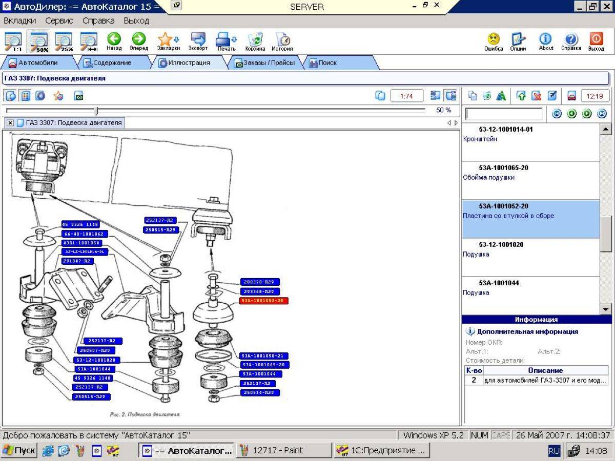This screenshot has width=615, height=461.
Task: Click the Назад (Back) toolbar icon
Action: (x=114, y=41)
